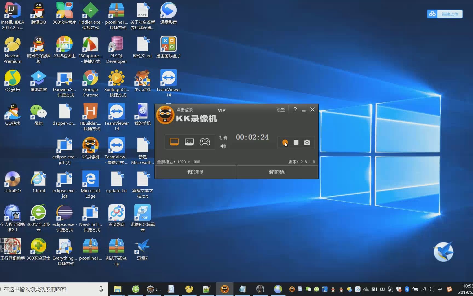
Task: Select KK录像机 desktop shortcut icon
Action: pos(91,148)
